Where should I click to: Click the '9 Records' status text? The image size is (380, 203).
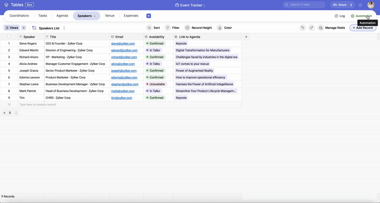[8, 196]
